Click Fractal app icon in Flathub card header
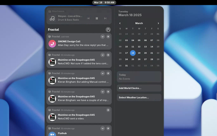 [50, 129]
